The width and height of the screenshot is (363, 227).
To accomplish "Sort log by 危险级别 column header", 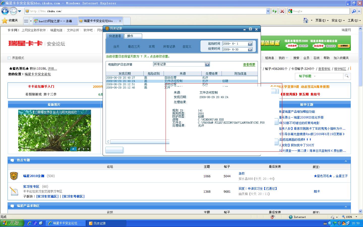I will [154, 74].
